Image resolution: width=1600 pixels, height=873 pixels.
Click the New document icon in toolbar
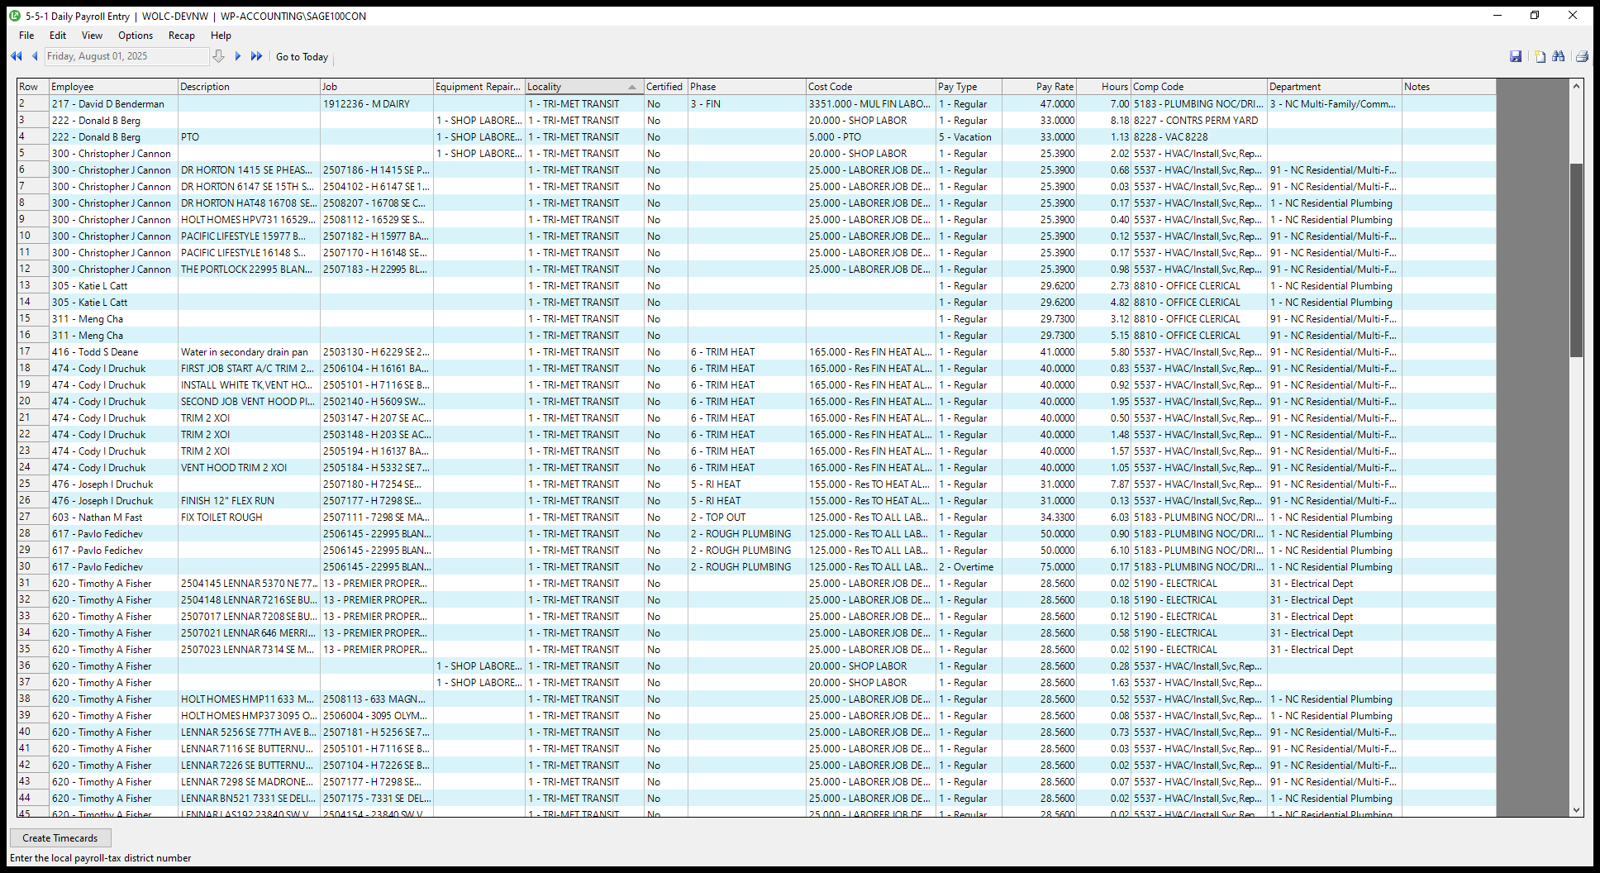[1540, 56]
